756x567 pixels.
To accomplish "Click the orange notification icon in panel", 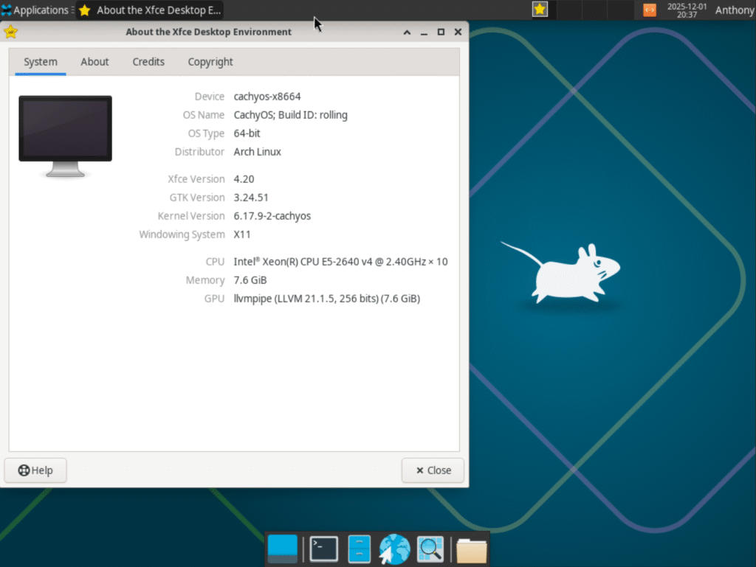I will (x=649, y=10).
